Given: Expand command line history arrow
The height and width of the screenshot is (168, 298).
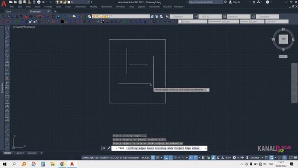Looking at the screenshot, I should coord(206,148).
